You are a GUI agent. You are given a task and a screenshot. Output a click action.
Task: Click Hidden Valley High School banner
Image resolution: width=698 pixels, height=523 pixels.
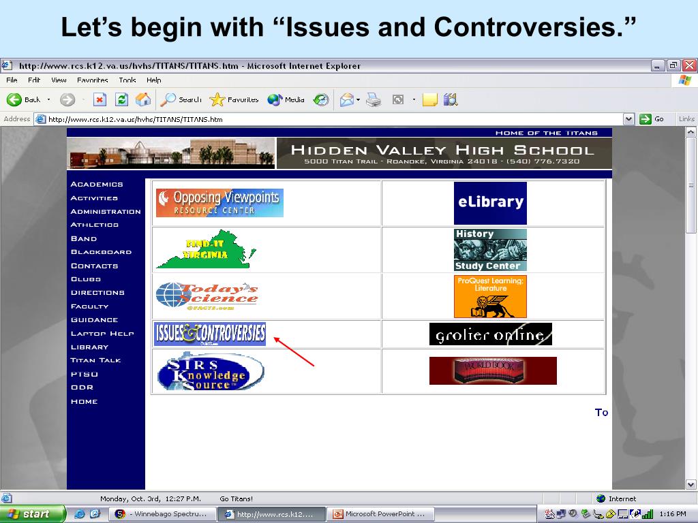pyautogui.click(x=444, y=153)
